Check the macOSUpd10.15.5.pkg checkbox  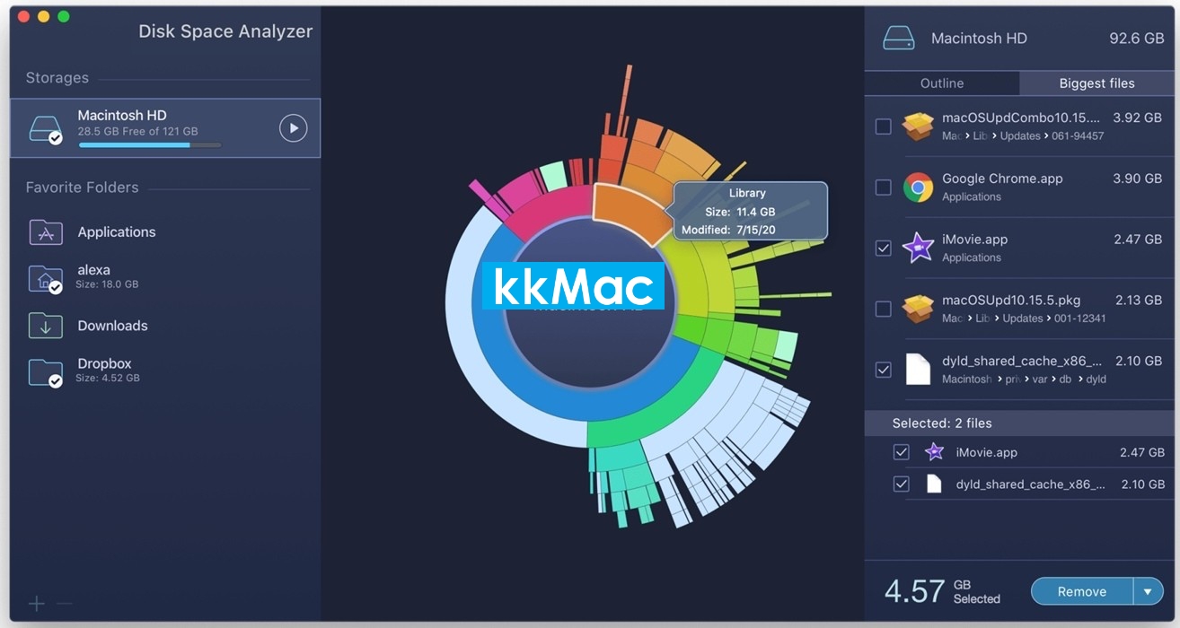(x=884, y=309)
